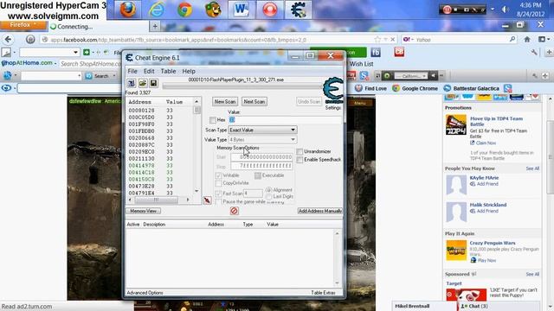Screen dimensions: 554x311
Task: Select the Last Digits radio button
Action: (269, 196)
